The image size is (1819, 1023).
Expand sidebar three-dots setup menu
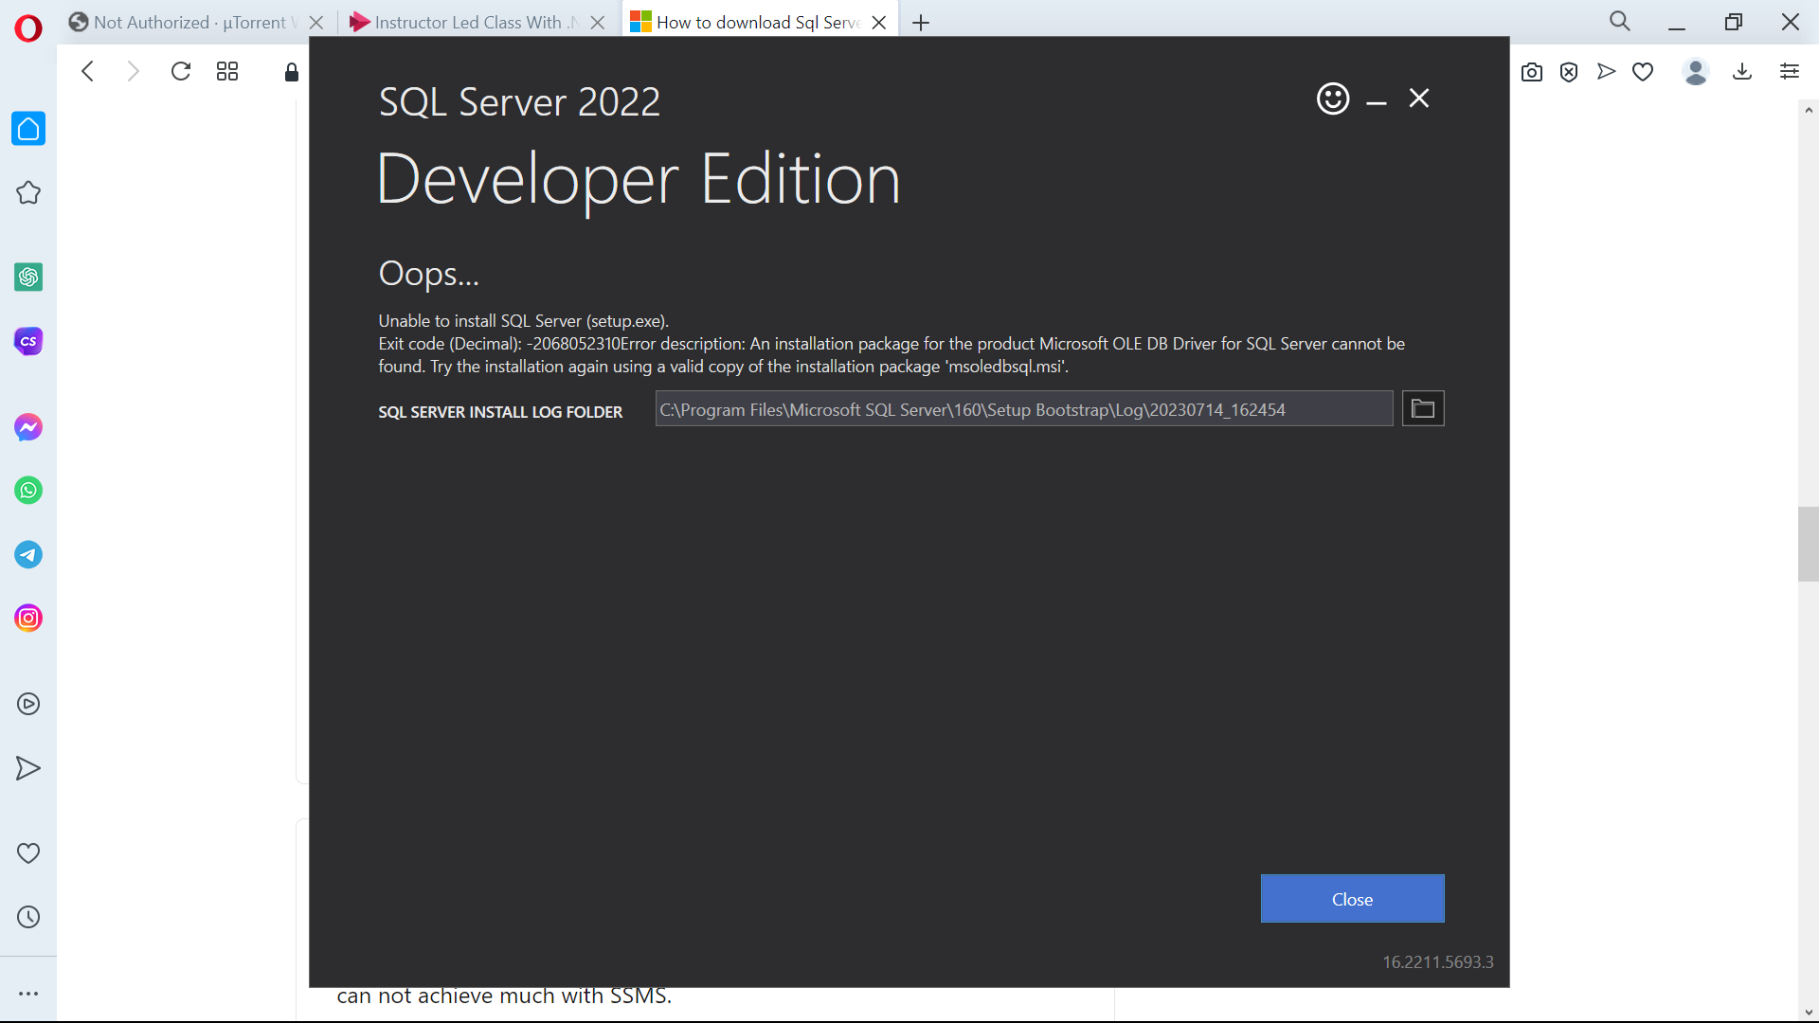[x=28, y=994]
